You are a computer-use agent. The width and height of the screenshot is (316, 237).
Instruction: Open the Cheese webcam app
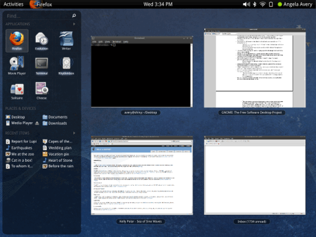click(x=42, y=90)
